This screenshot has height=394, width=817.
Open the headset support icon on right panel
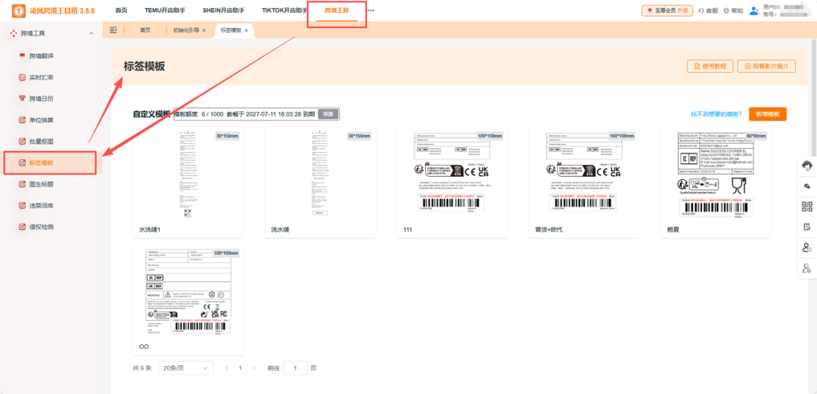coord(807,165)
